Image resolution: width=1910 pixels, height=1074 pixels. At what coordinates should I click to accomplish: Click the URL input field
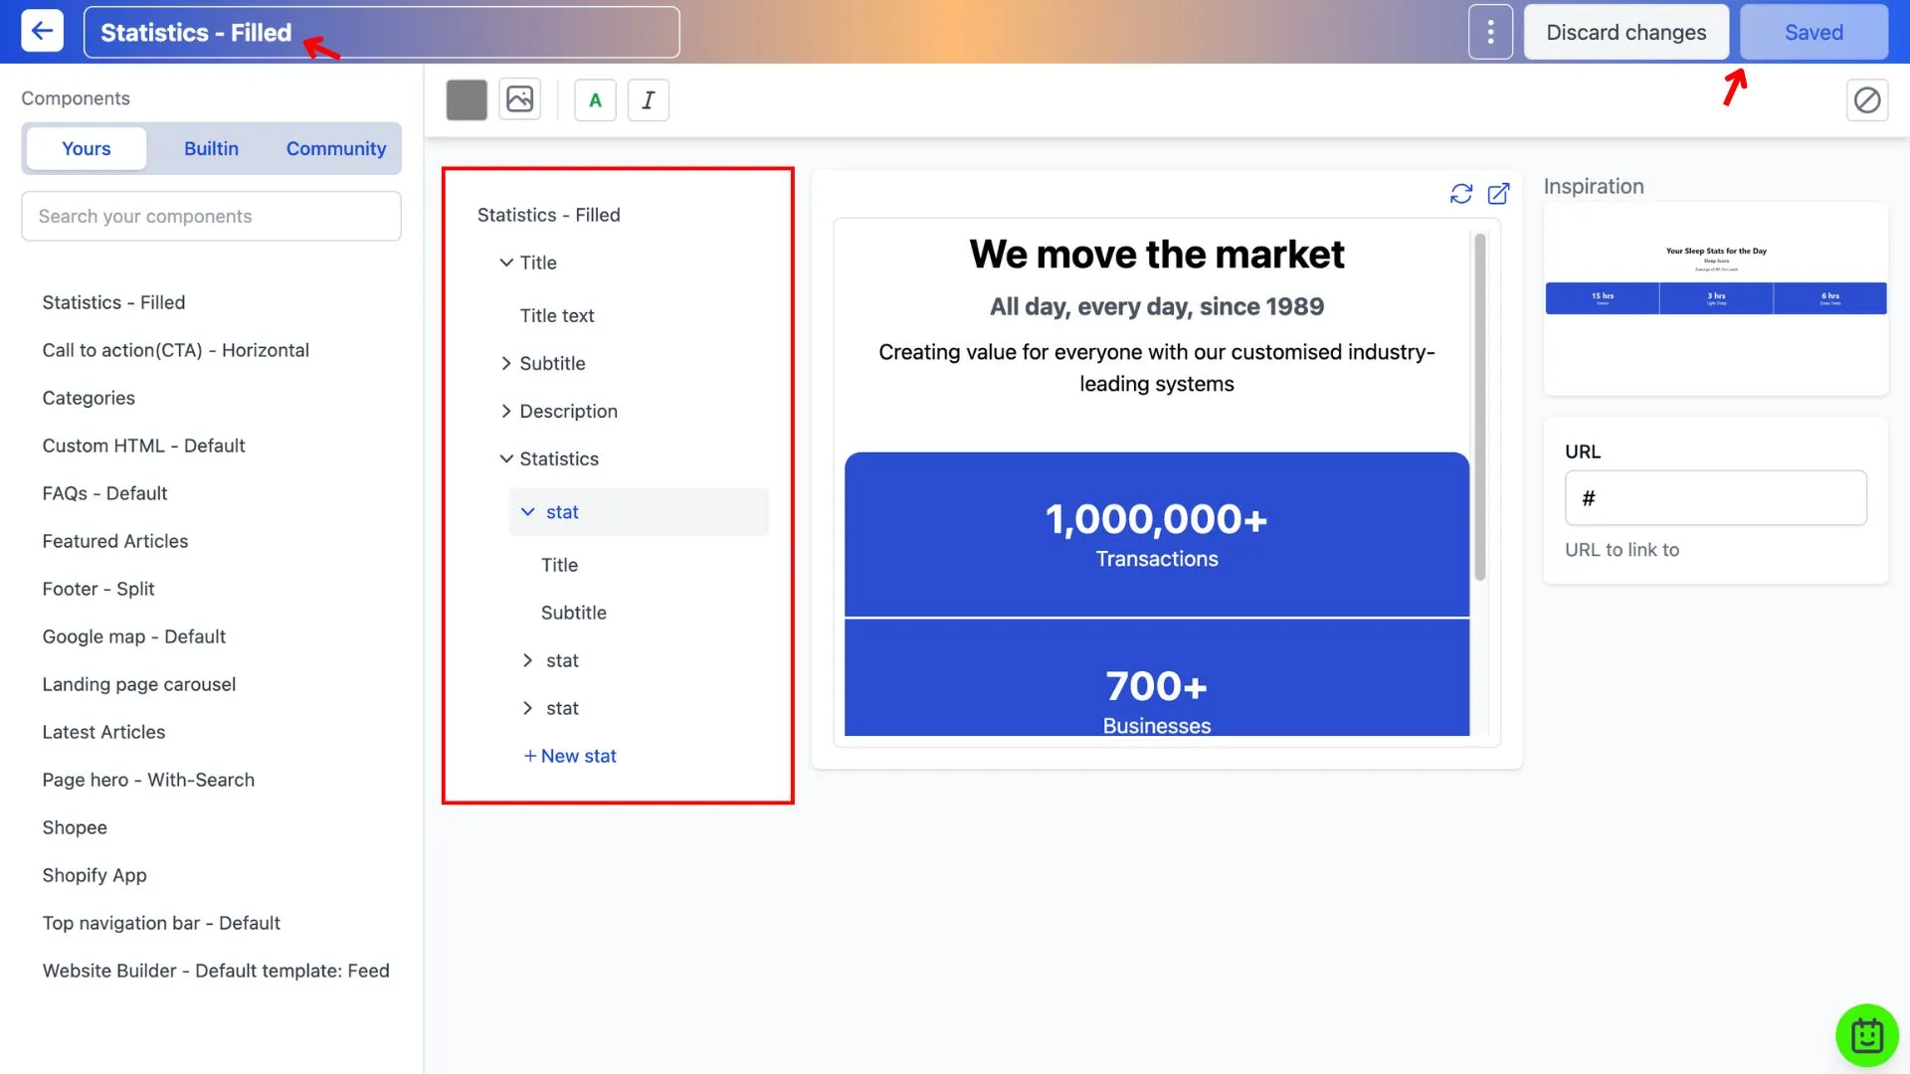[1716, 495]
